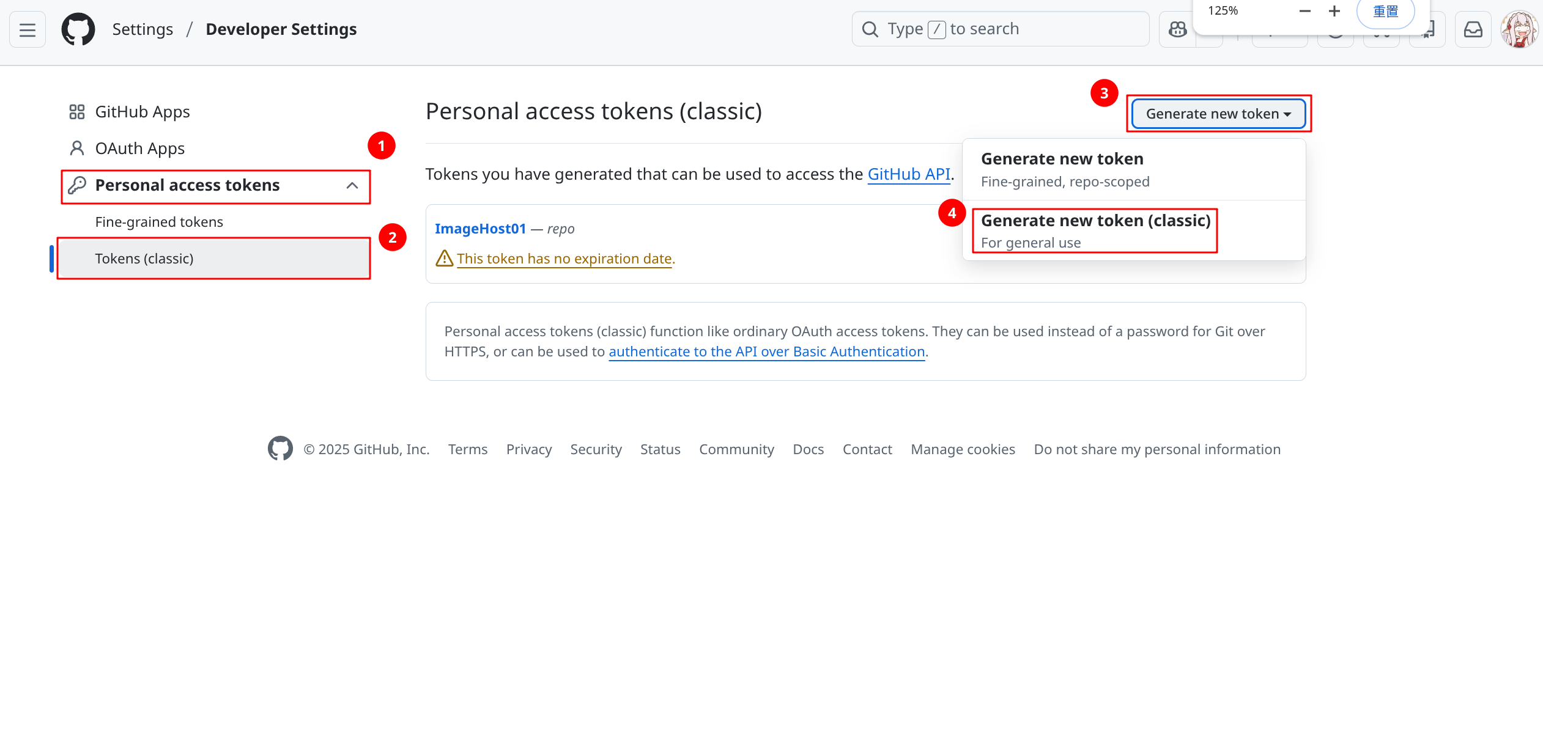Screen dimensions: 1543x750
Task: Collapse the Personal access tokens section
Action: [352, 185]
